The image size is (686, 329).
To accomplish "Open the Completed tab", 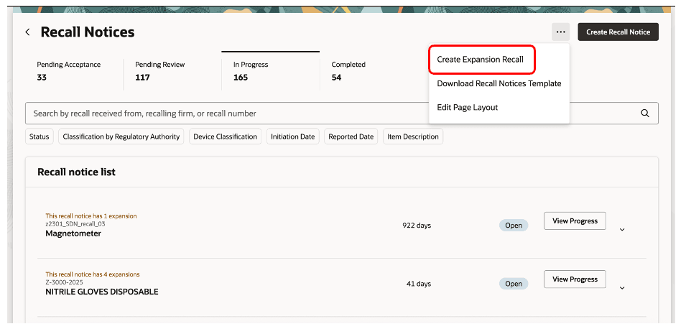I will point(369,71).
